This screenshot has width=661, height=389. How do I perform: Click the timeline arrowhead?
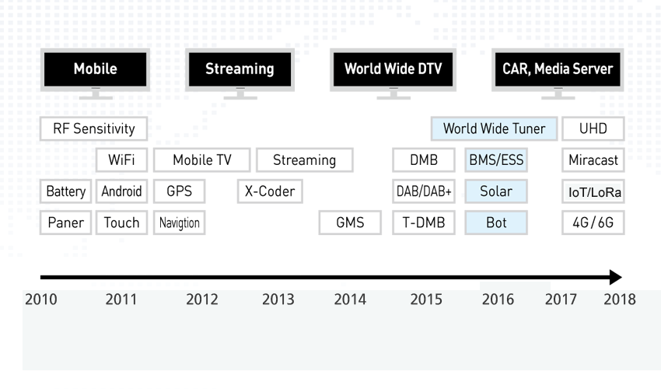(616, 277)
